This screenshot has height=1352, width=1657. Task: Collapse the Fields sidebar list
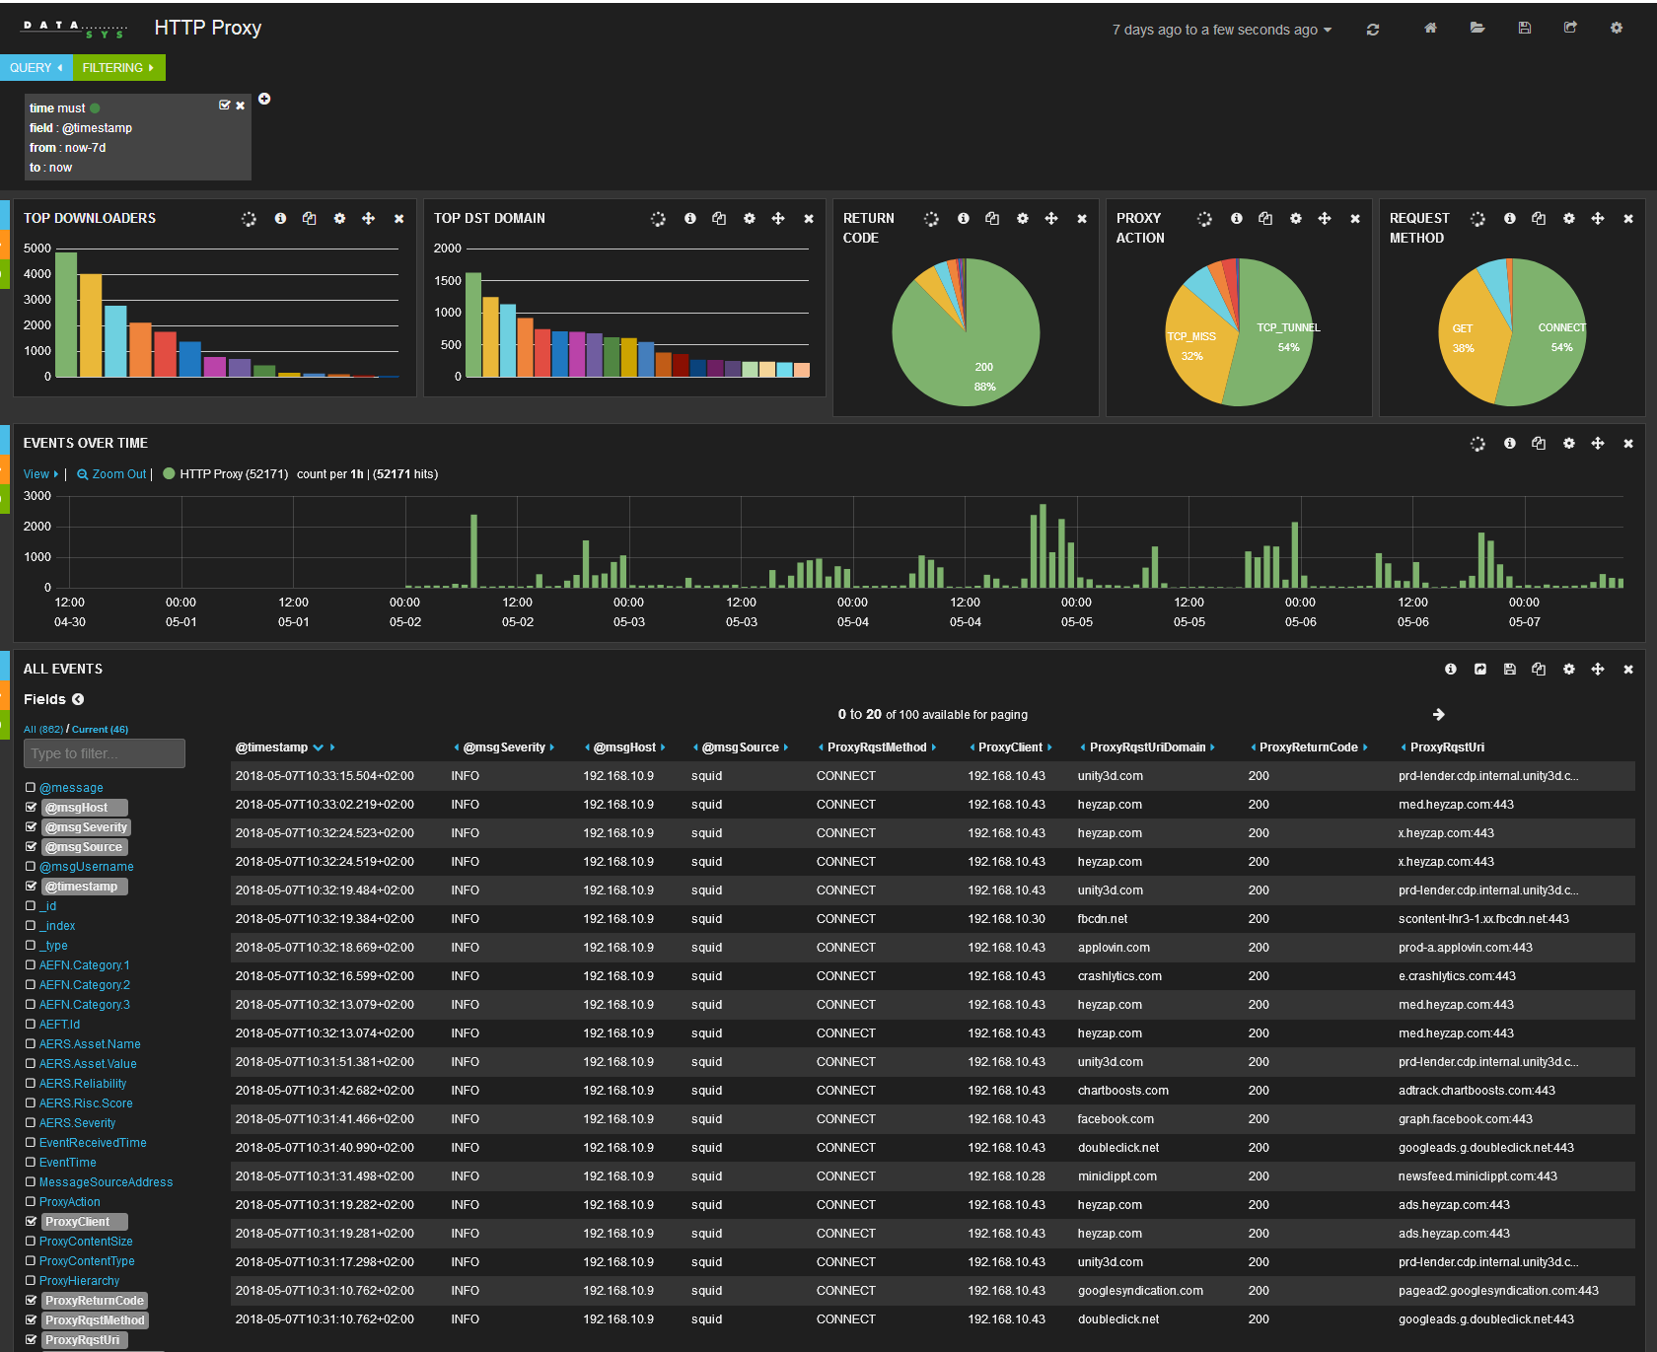78,699
